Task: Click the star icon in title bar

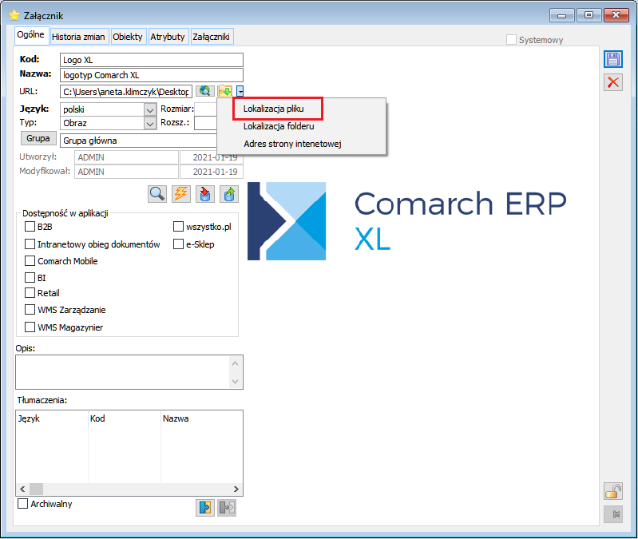Action: (14, 15)
